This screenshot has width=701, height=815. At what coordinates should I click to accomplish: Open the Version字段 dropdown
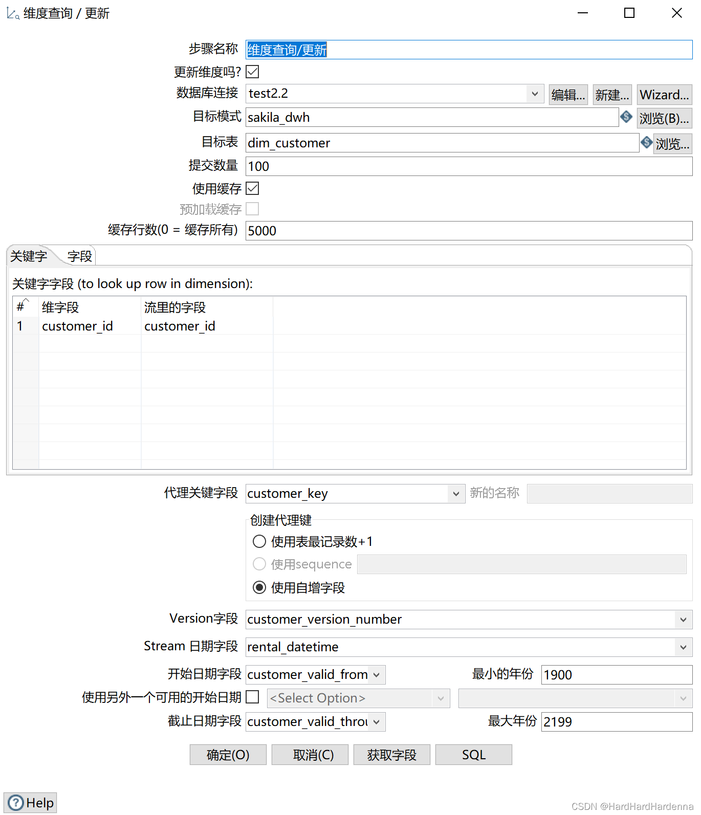pos(683,620)
